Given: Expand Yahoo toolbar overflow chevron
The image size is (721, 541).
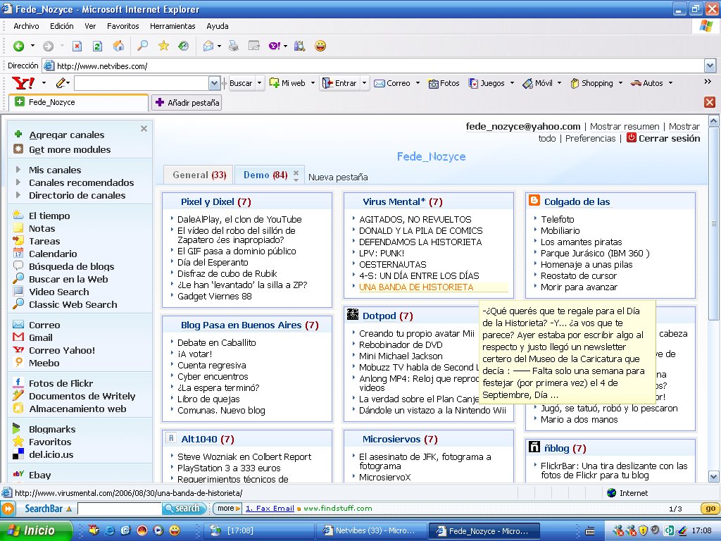Looking at the screenshot, I should (x=708, y=82).
